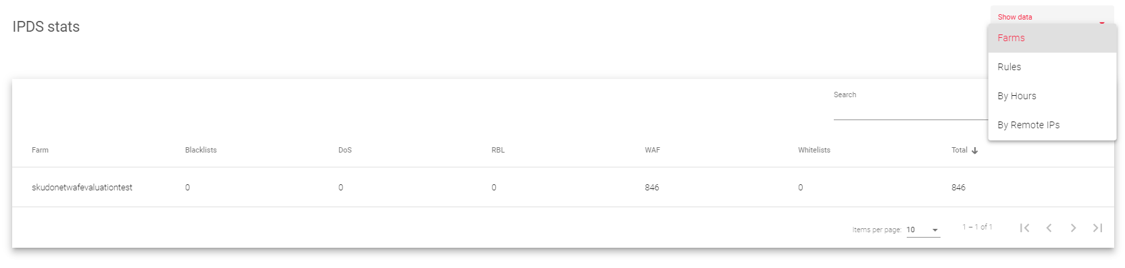Open Items per page dropdown
The image size is (1125, 268).
tap(923, 230)
